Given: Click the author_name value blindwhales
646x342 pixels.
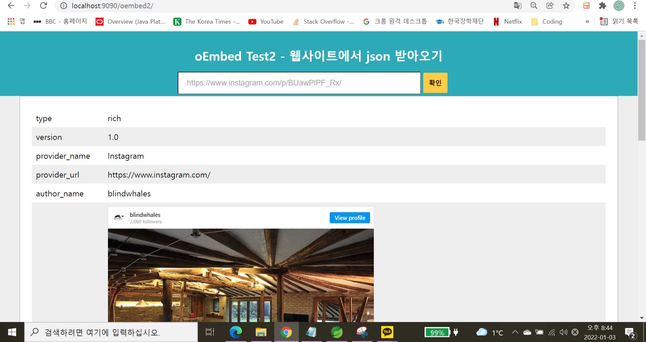Looking at the screenshot, I should click(129, 194).
